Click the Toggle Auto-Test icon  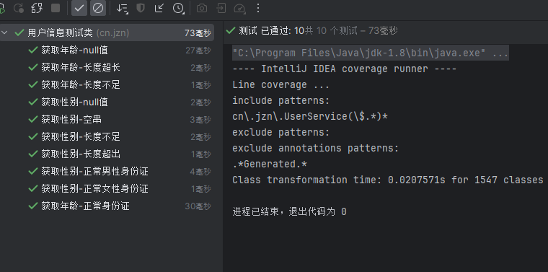click(x=37, y=8)
